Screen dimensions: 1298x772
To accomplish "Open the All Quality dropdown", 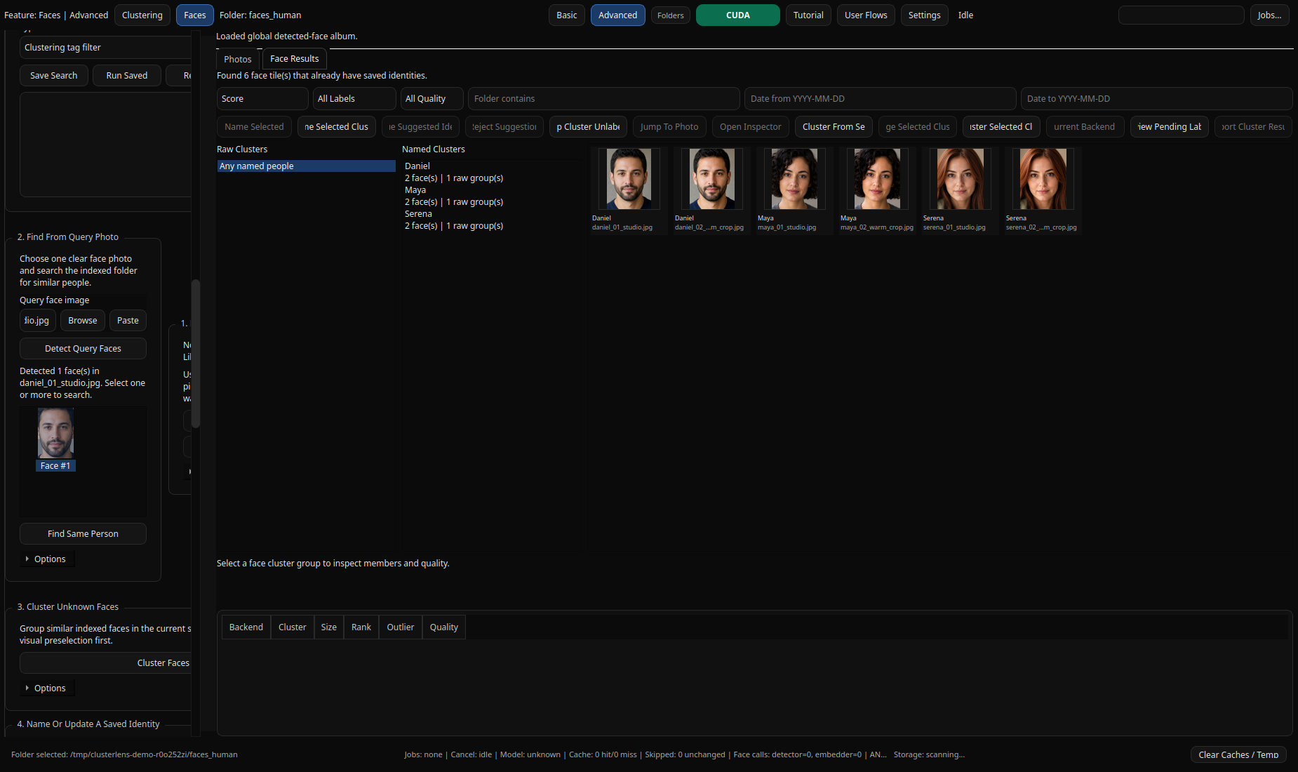I will (432, 99).
